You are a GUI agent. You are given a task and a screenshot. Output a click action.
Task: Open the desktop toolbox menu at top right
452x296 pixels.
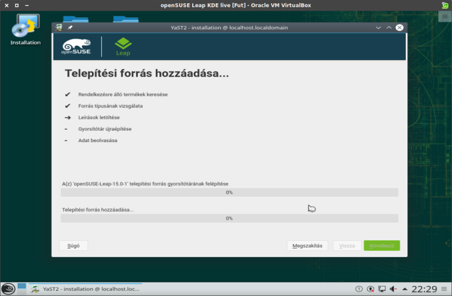click(x=445, y=16)
